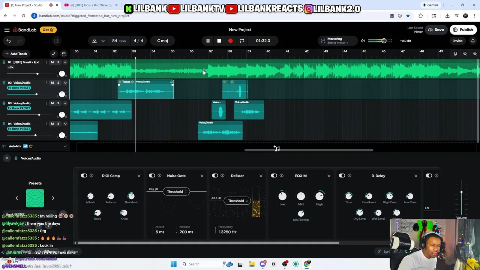Open the virtual piano keyboard icon
The image size is (480, 270).
tap(57, 40)
